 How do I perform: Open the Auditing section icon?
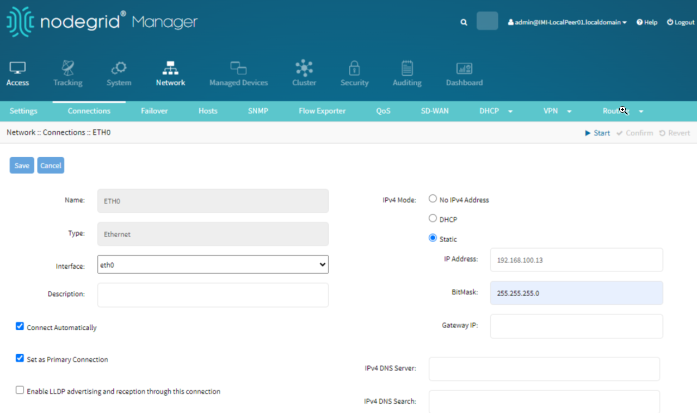(x=407, y=68)
